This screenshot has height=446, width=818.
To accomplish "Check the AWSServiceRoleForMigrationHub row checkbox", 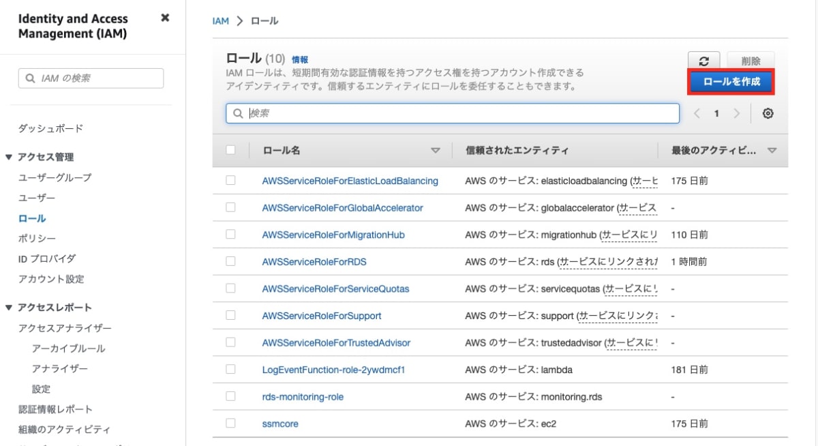I will [x=230, y=234].
